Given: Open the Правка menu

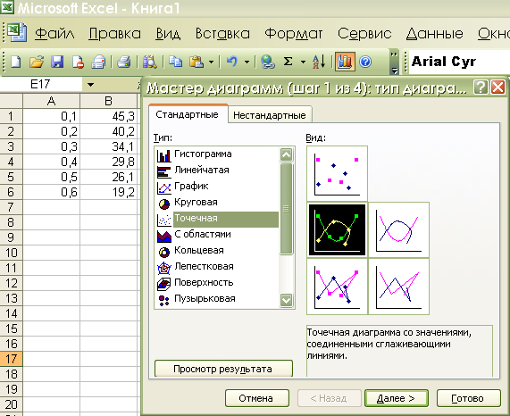Looking at the screenshot, I should pyautogui.click(x=115, y=33).
